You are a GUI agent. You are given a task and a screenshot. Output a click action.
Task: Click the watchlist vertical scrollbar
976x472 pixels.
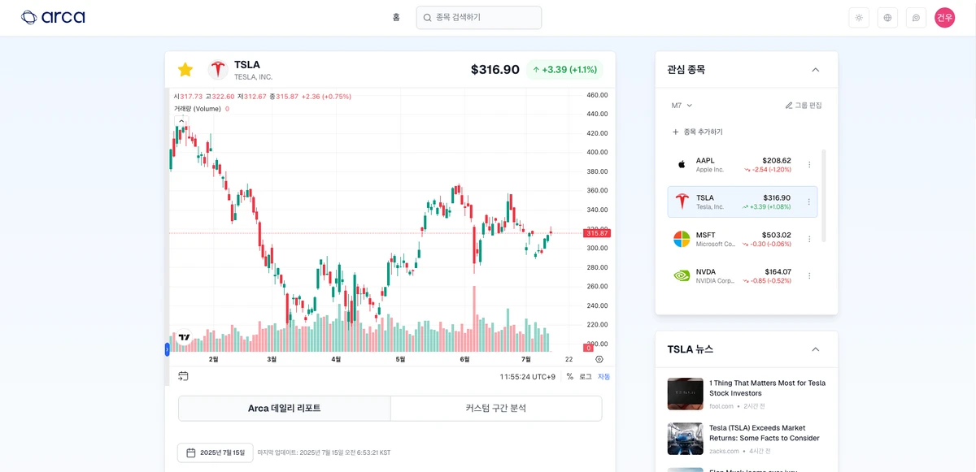[x=824, y=195]
